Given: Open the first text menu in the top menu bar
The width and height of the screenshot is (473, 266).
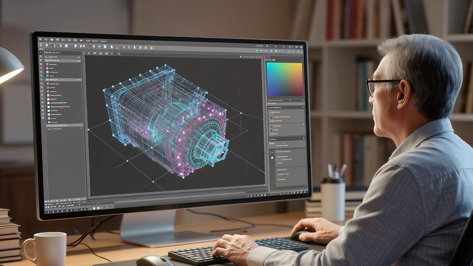Looking at the screenshot, I should click(88, 41).
